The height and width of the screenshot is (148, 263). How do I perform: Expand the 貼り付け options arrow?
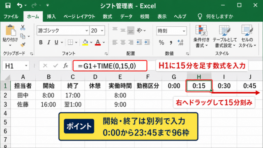click(x=10, y=45)
